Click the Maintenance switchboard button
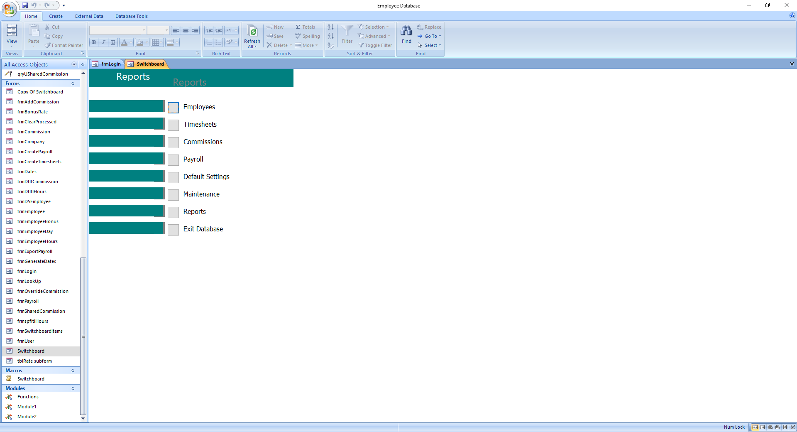The image size is (797, 432). tap(173, 195)
